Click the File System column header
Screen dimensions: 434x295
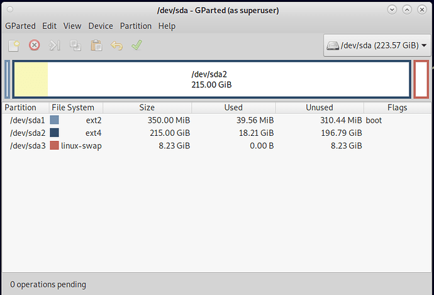point(76,108)
